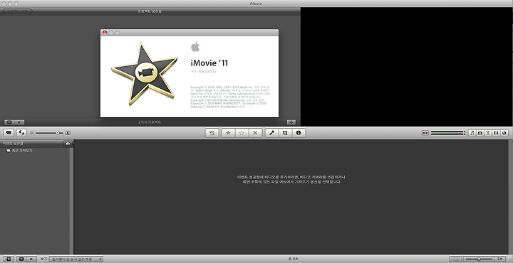Click the event browser vertical scrollbar
The image size is (513, 263).
[x=511, y=197]
